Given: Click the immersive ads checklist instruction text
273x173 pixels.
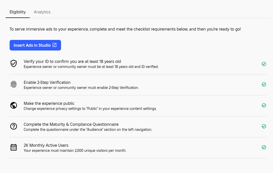Looking at the screenshot, I should 125,29.
